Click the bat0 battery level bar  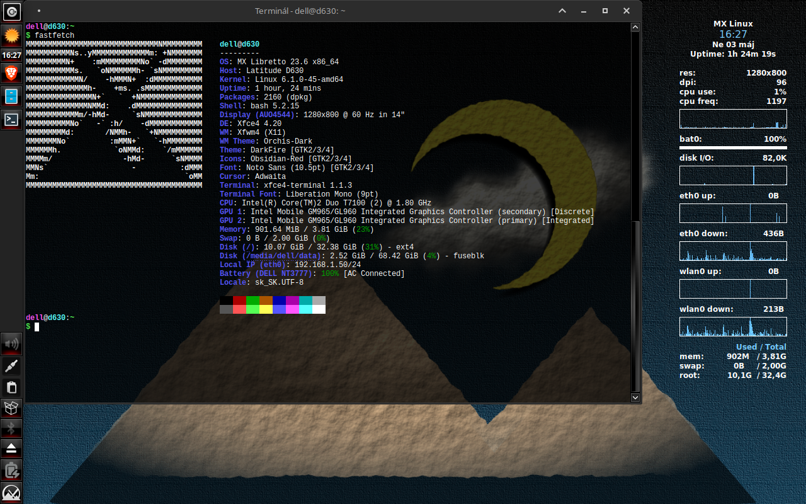733,147
